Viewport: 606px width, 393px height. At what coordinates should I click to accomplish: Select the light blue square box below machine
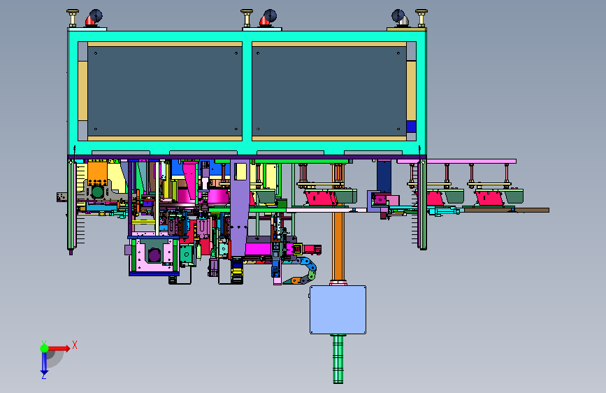point(338,310)
